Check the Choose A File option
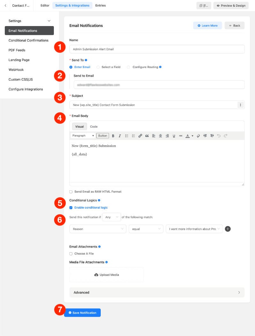 point(71,254)
